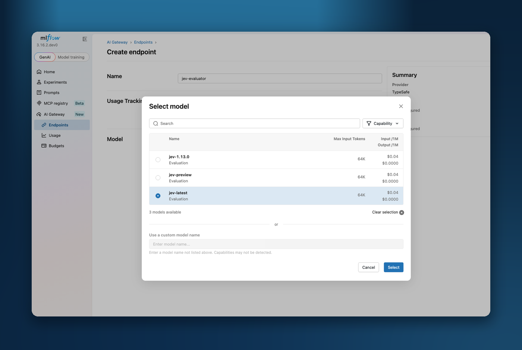The width and height of the screenshot is (522, 350).
Task: Click the model Search field
Action: click(x=254, y=123)
